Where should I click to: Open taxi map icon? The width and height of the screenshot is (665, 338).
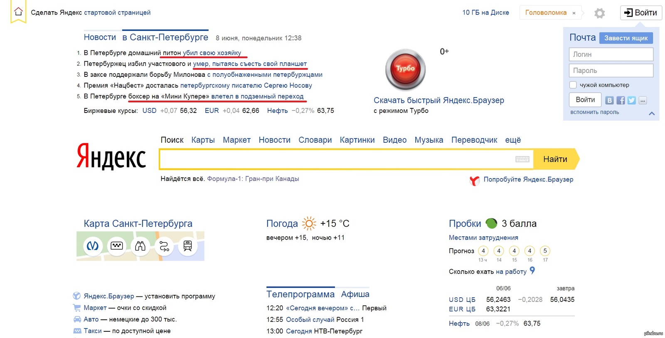(x=116, y=246)
